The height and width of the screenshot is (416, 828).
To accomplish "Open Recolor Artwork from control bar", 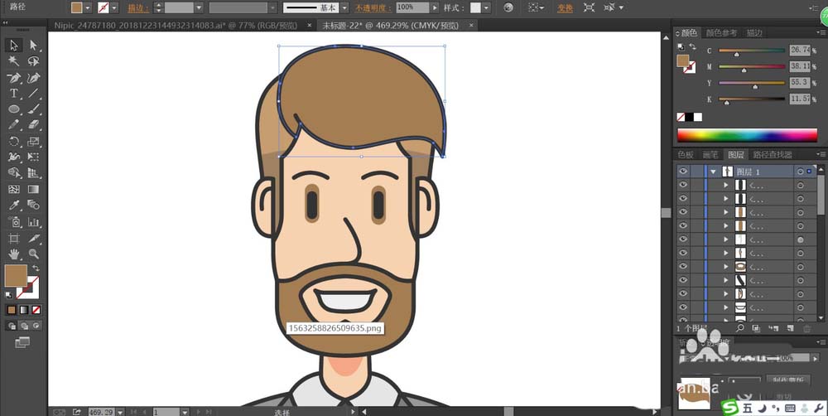I will (x=508, y=8).
